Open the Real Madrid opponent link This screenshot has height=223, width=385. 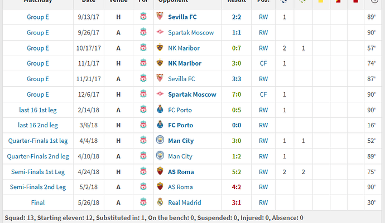point(184,202)
